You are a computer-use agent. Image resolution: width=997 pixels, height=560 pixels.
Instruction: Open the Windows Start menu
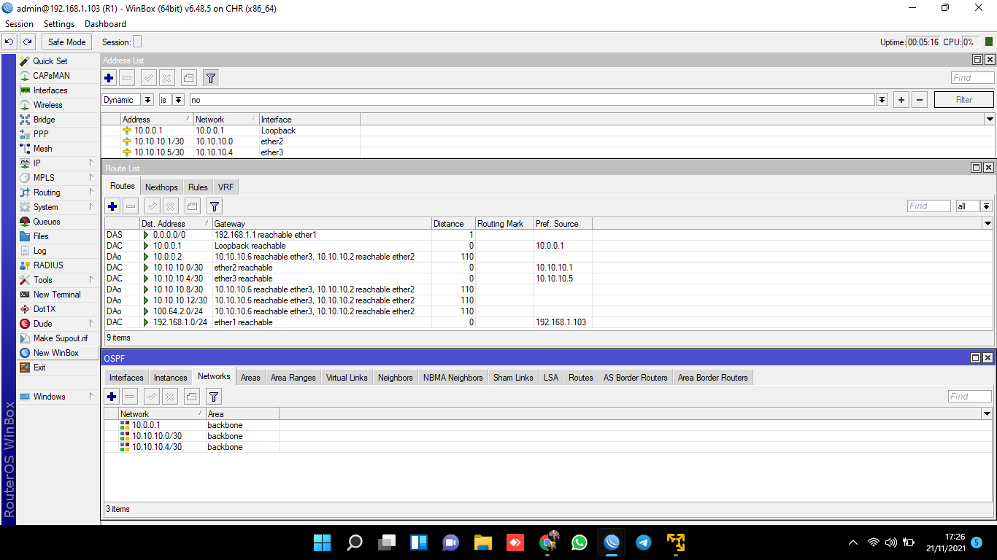coord(322,542)
